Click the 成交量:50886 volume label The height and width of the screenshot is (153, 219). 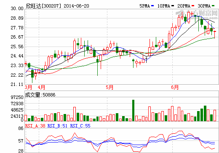pyautogui.click(x=40, y=95)
